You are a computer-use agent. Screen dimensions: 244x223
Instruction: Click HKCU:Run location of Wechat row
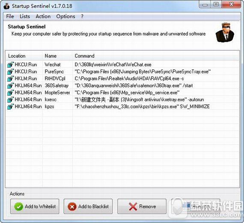click(x=26, y=64)
